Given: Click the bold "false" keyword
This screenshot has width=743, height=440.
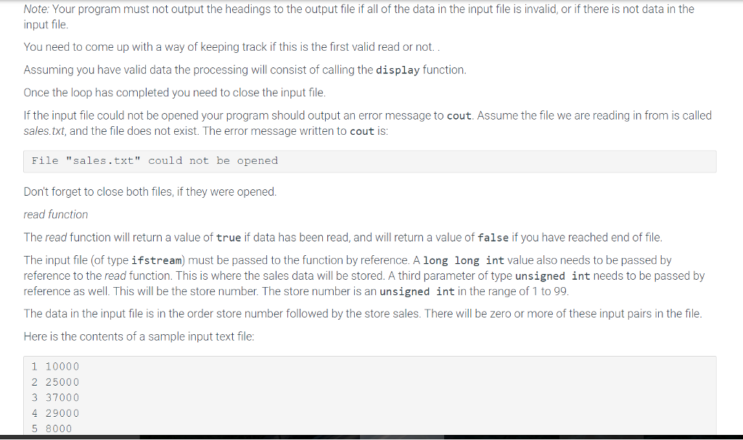Looking at the screenshot, I should point(493,238).
